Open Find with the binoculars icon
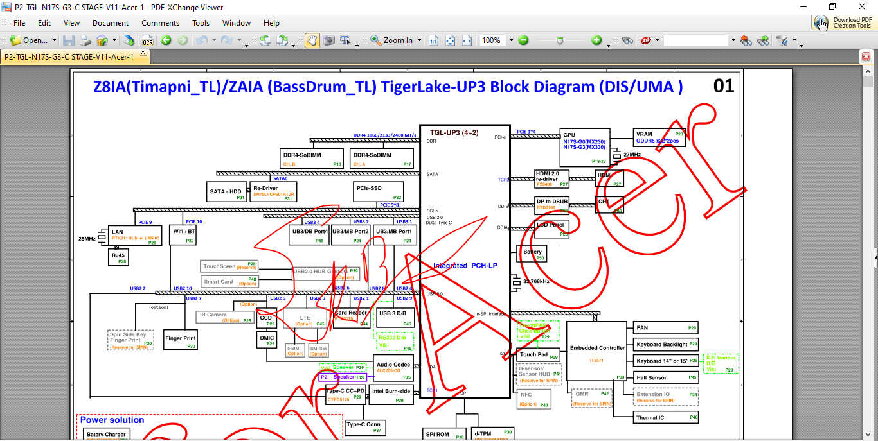878x441 pixels. coord(627,40)
